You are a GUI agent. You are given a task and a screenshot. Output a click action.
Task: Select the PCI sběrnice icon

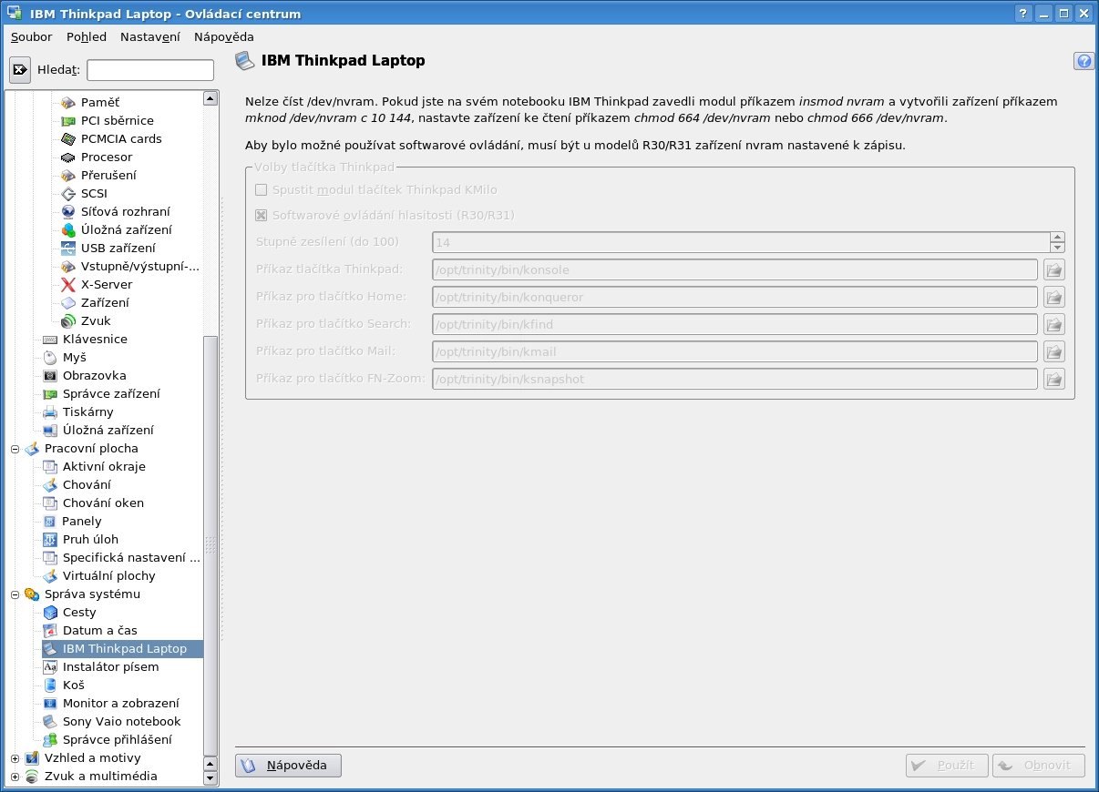(68, 121)
